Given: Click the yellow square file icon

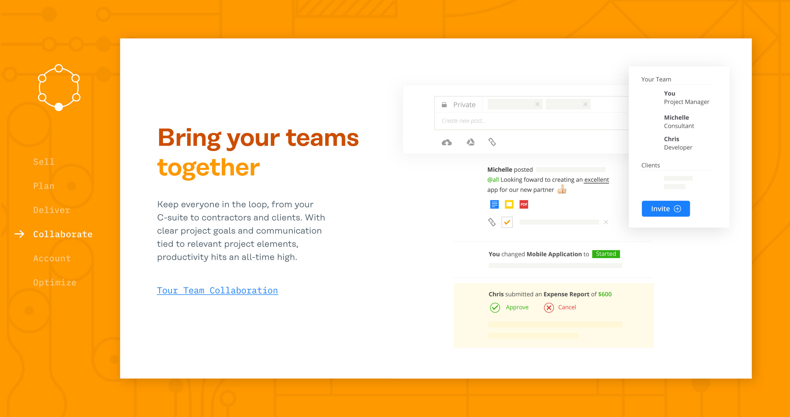Looking at the screenshot, I should pyautogui.click(x=509, y=204).
